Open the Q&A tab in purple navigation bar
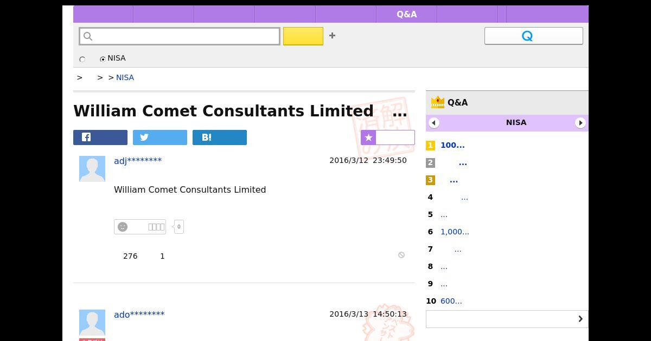Screen dimensions: 651x341 point(406,14)
